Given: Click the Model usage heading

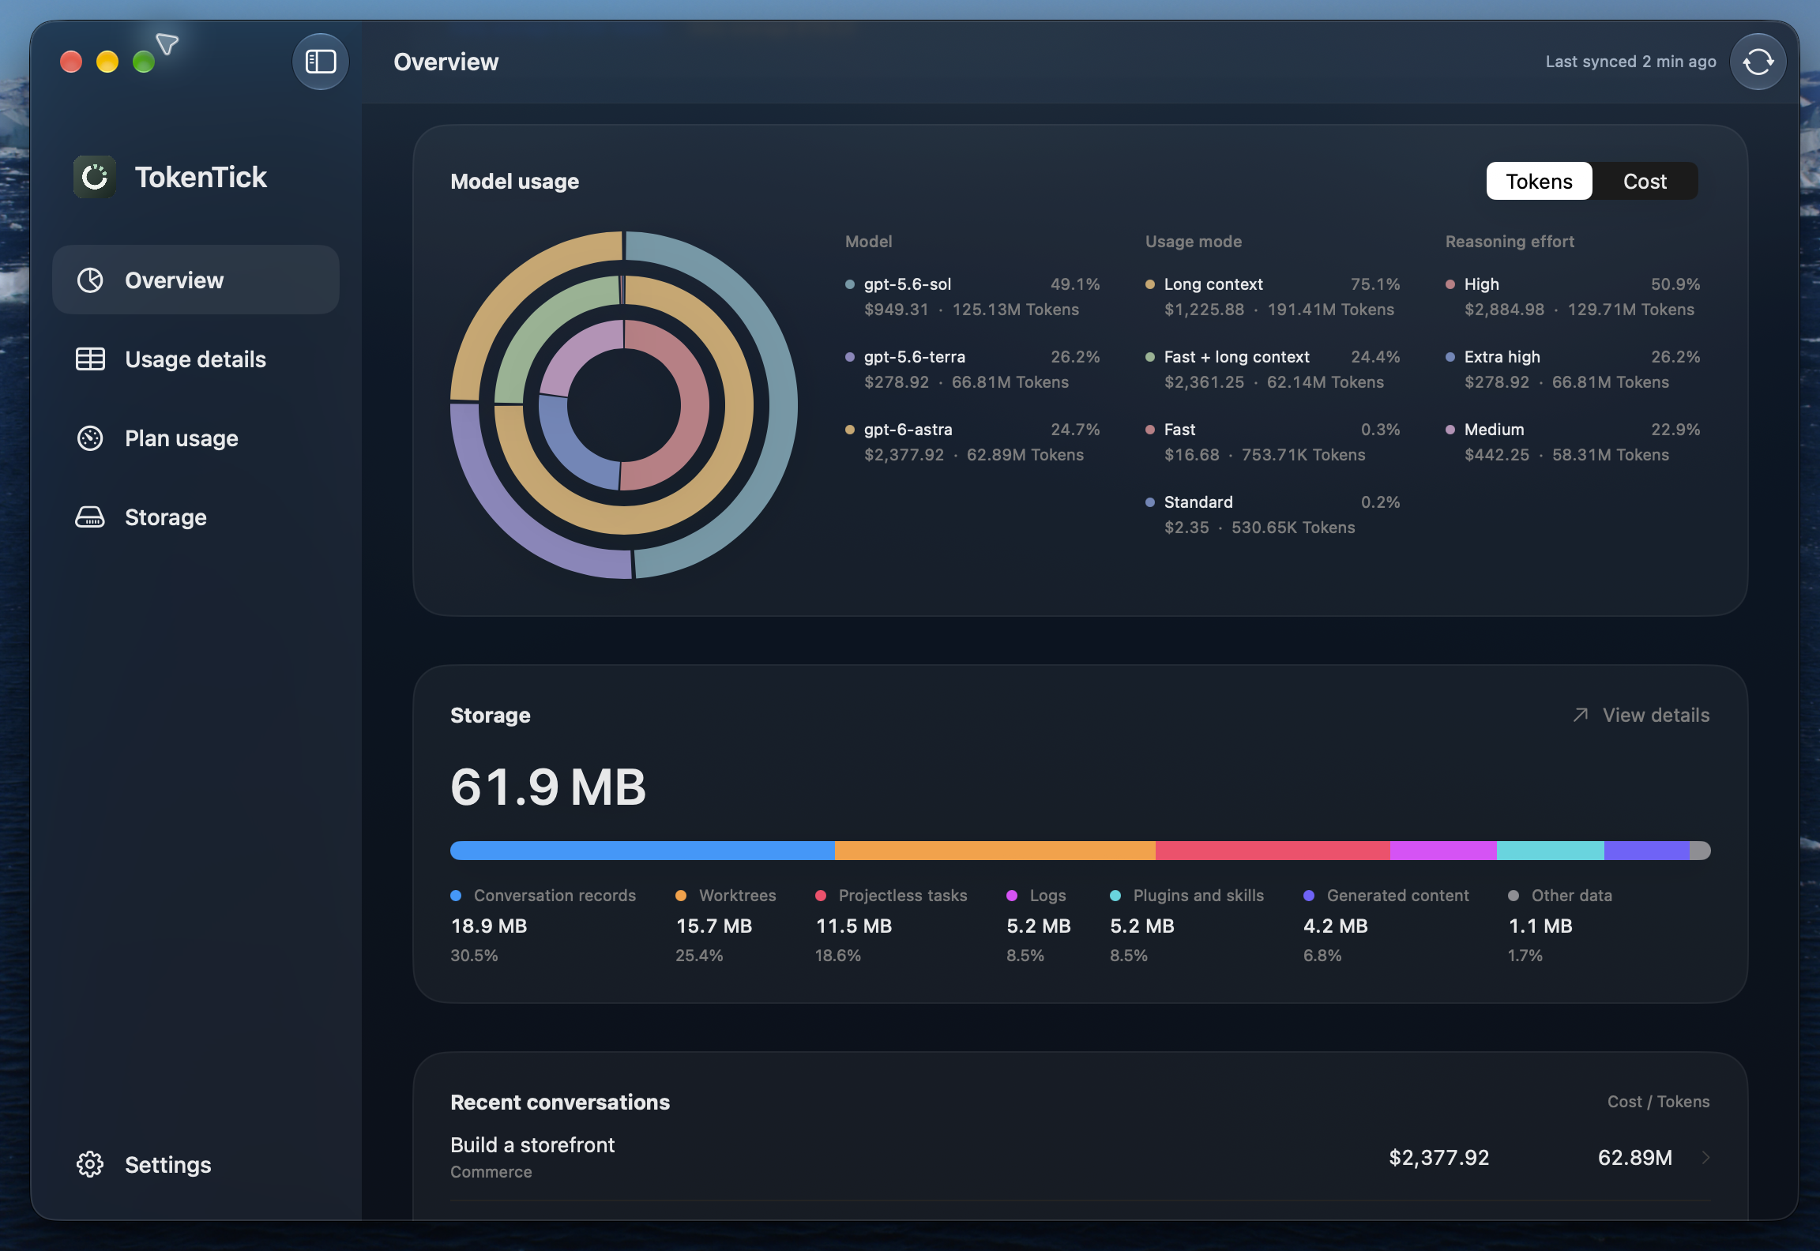Looking at the screenshot, I should point(515,182).
